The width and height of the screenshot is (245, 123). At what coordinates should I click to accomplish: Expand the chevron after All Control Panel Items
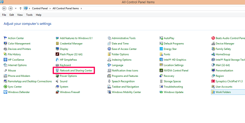tap(81, 9)
